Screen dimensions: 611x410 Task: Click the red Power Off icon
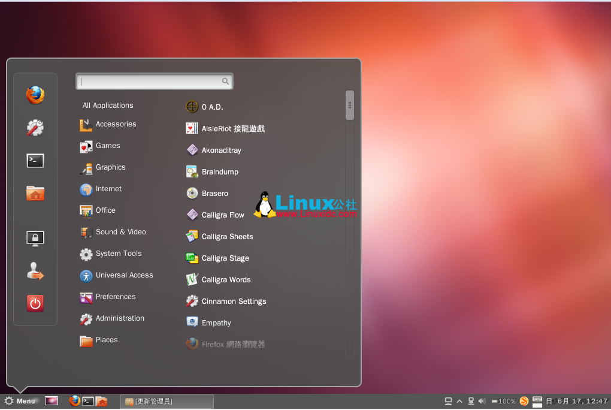tap(35, 303)
